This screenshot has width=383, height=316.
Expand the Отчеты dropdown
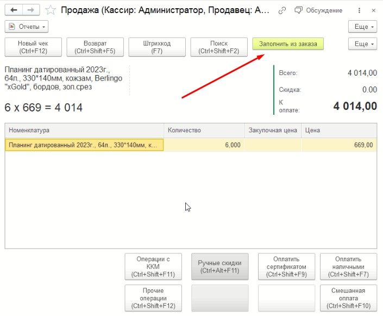27,27
